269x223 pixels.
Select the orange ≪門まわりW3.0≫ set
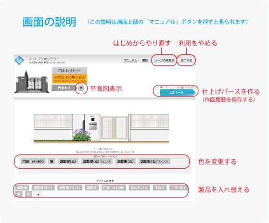69,79
